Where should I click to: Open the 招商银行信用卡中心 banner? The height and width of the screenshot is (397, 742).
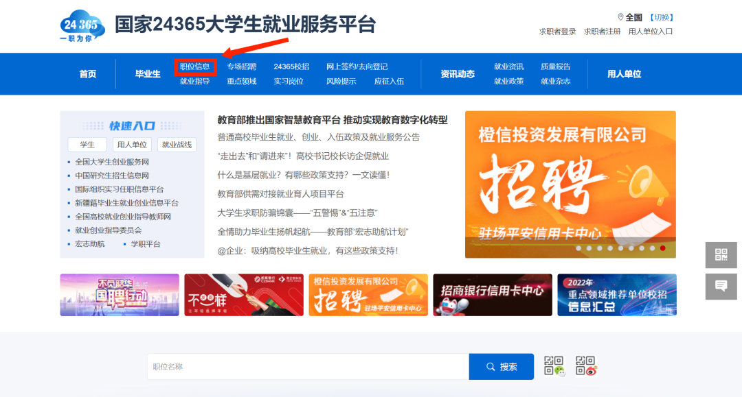pyautogui.click(x=493, y=295)
